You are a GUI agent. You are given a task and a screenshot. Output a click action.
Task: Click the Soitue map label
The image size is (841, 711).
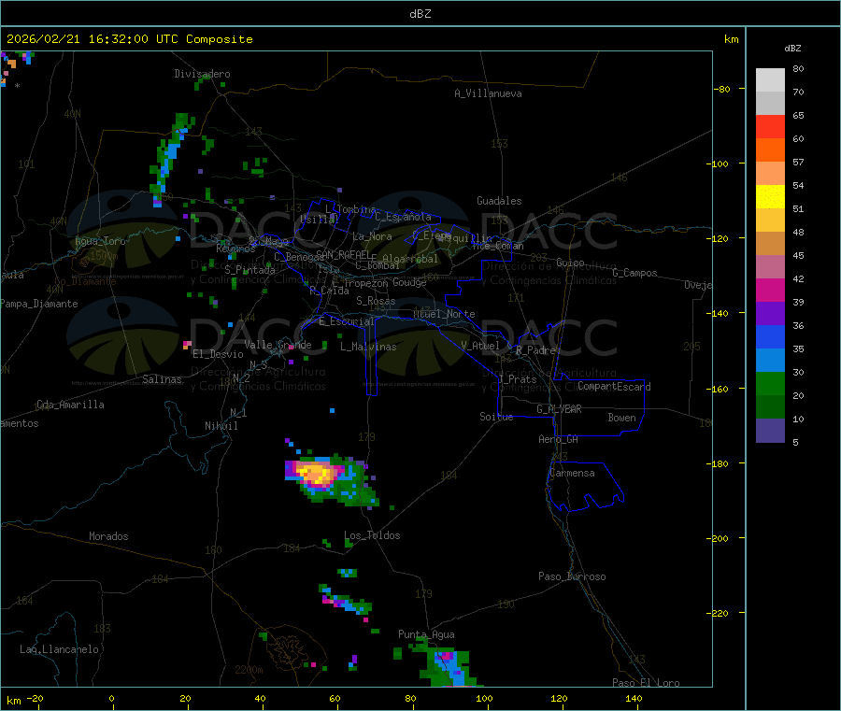tap(496, 417)
